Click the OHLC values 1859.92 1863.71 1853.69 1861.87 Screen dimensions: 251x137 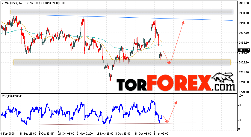pyautogui.click(x=44, y=3)
